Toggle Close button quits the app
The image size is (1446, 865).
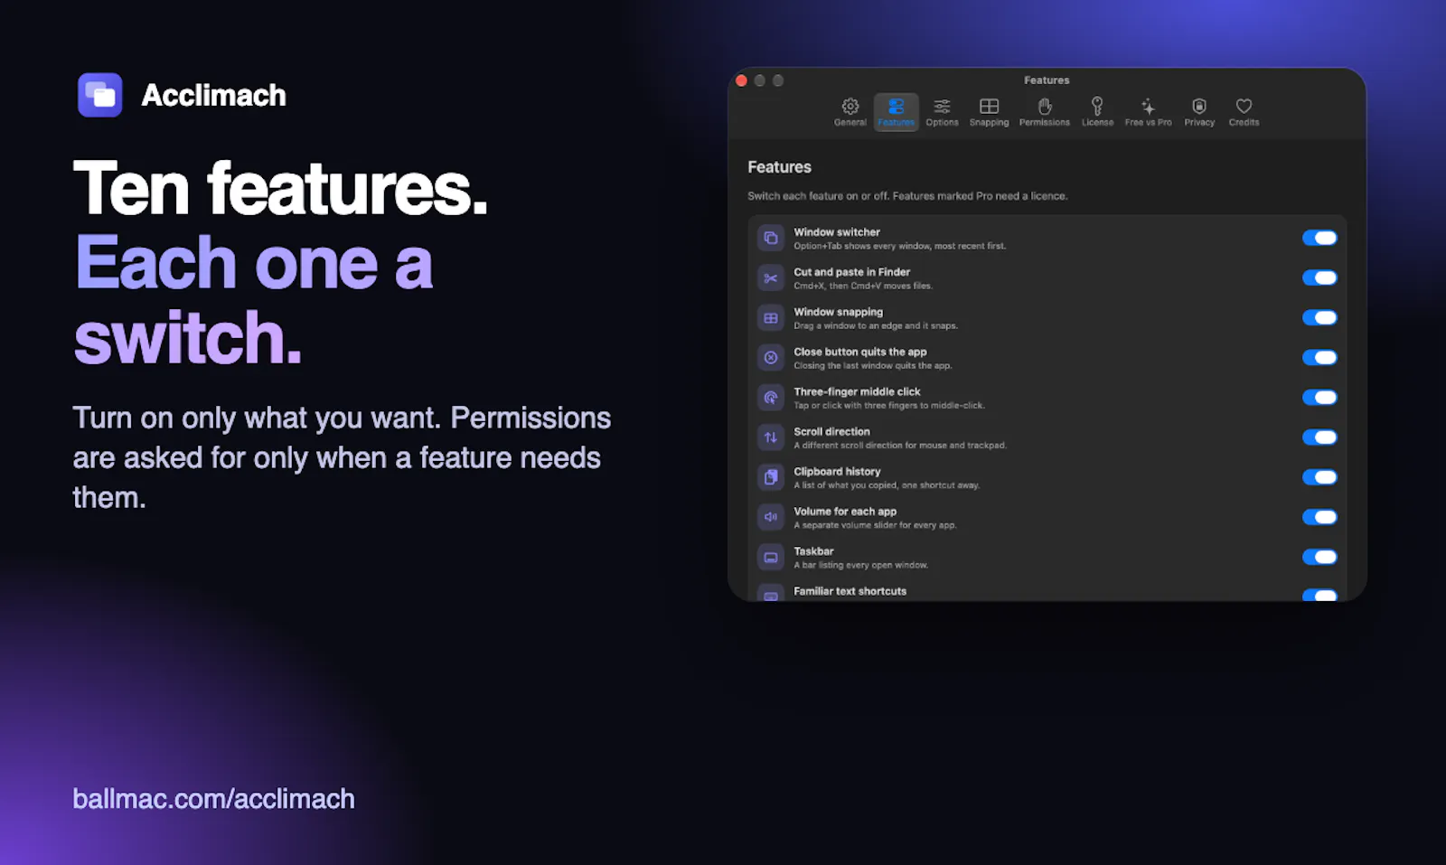click(1319, 357)
